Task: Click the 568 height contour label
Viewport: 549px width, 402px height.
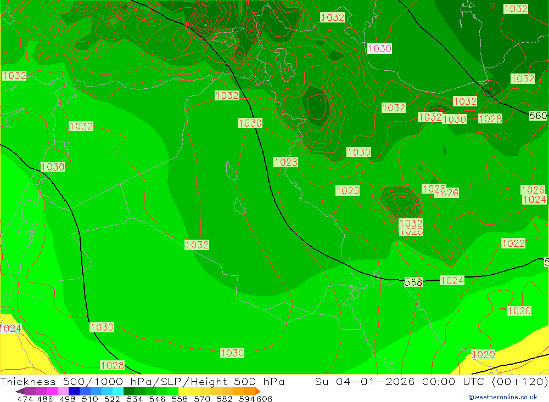Action: tap(413, 282)
